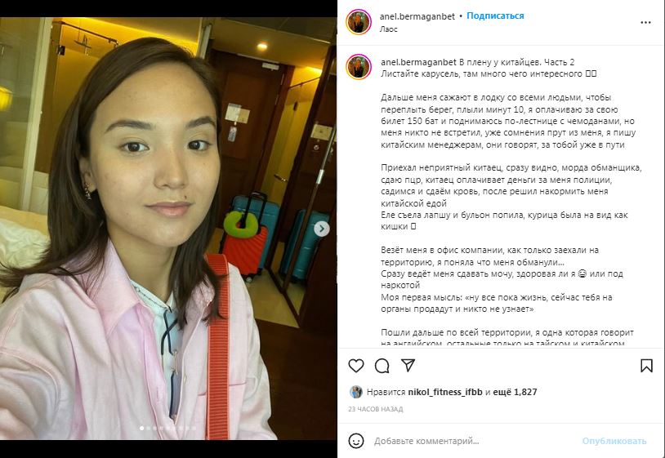
Task: Save post with bookmark icon
Action: (646, 366)
